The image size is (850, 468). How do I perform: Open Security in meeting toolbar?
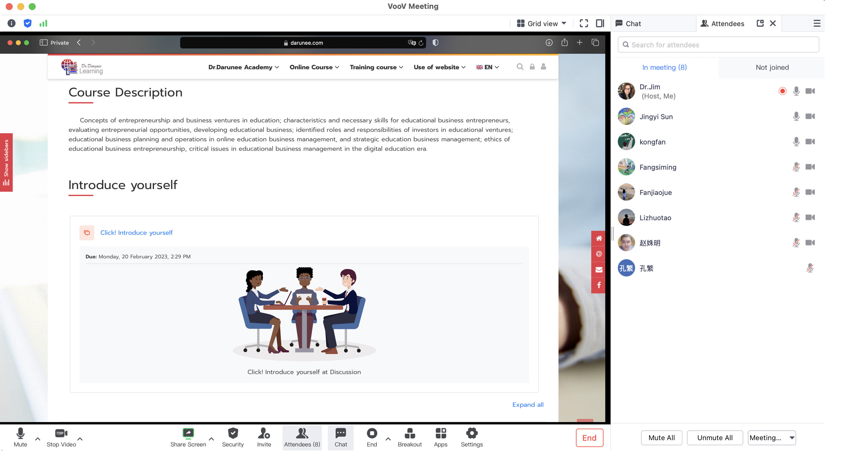(x=233, y=438)
